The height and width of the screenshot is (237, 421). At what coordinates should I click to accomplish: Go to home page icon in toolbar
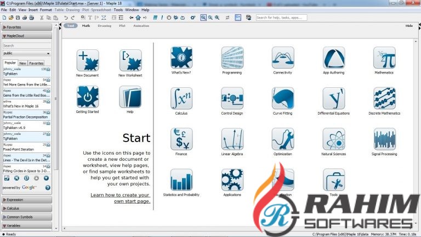coord(138,18)
